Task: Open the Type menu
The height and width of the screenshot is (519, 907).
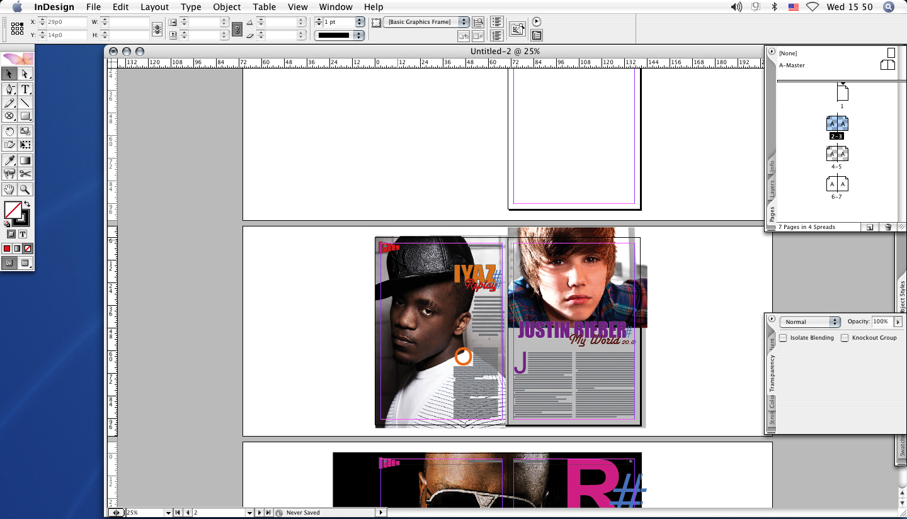Action: (191, 7)
